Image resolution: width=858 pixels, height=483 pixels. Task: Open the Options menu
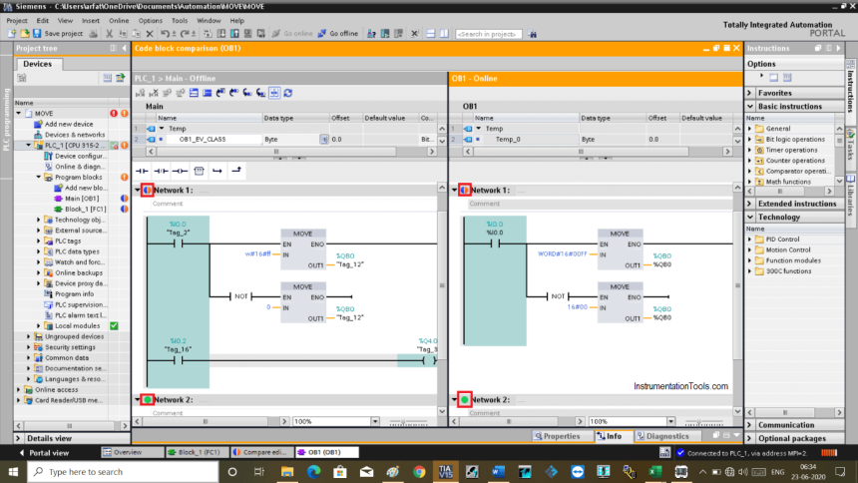coord(150,20)
